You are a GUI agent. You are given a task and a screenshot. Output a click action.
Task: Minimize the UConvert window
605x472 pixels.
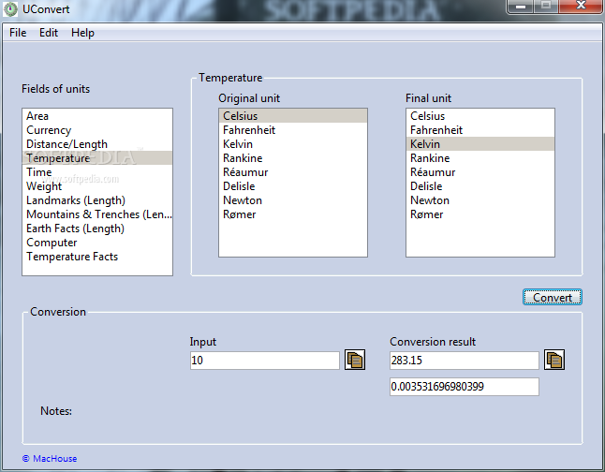tap(521, 7)
